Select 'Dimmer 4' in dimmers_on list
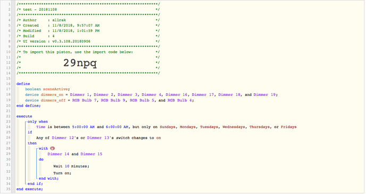 [152, 95]
